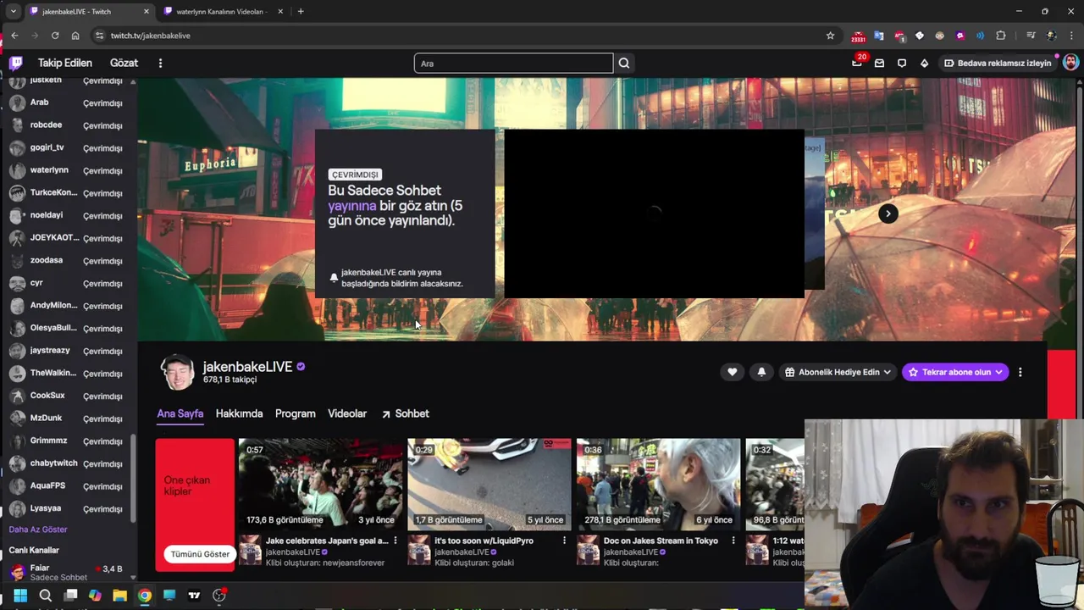Toggle notification bell for jakenbakeLIVE
1084x610 pixels.
tap(761, 372)
